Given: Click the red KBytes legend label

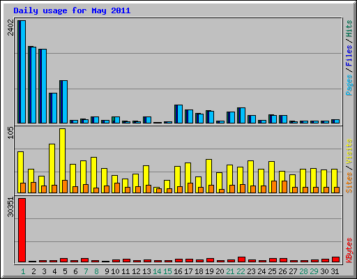Looking at the screenshot, I should tap(349, 250).
